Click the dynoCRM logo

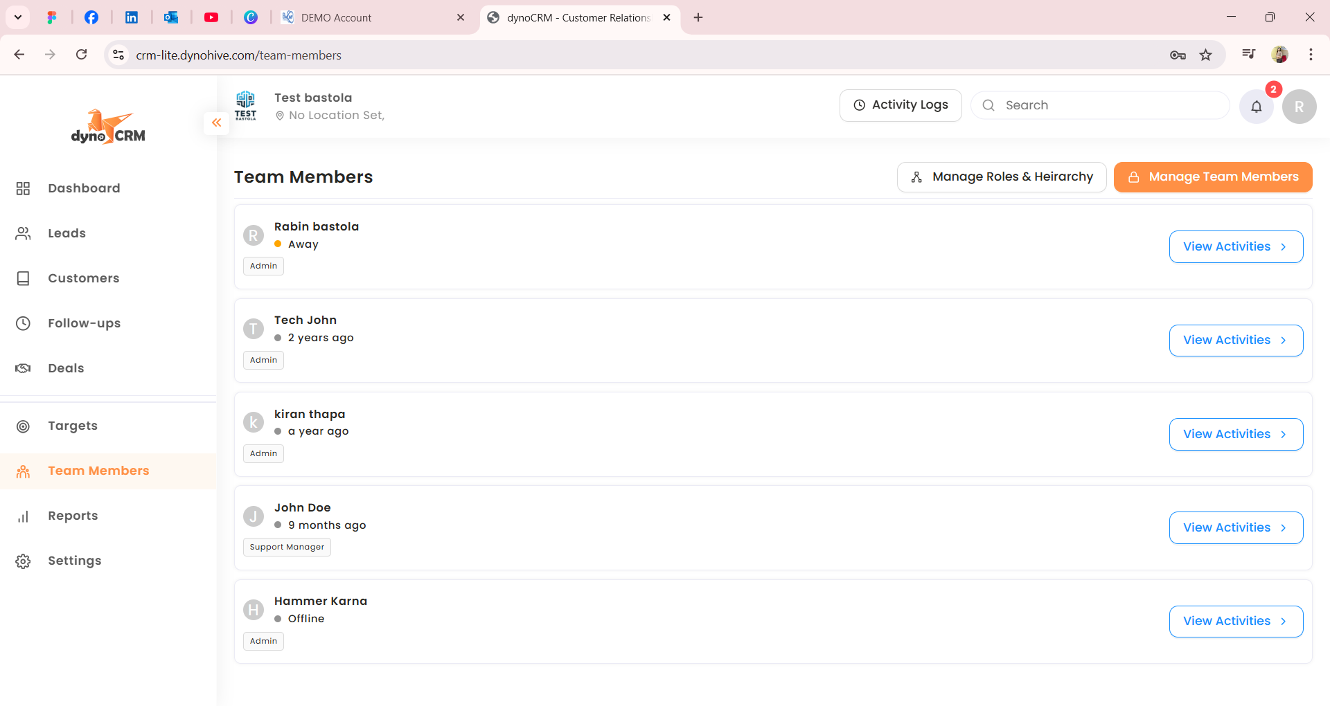pos(108,127)
